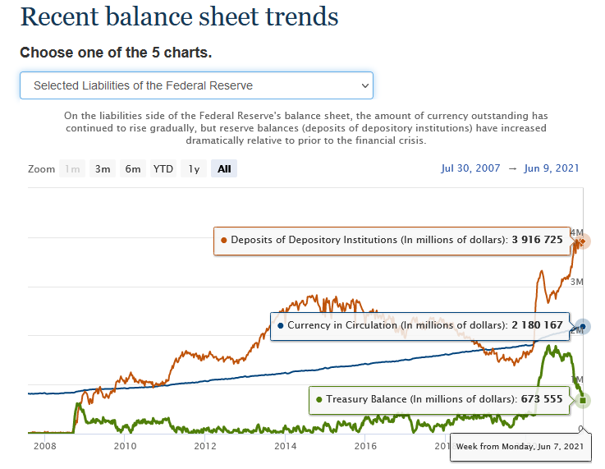Screen dimensions: 605x469
Task: Choose the 1y zoom range
Action: coord(194,168)
